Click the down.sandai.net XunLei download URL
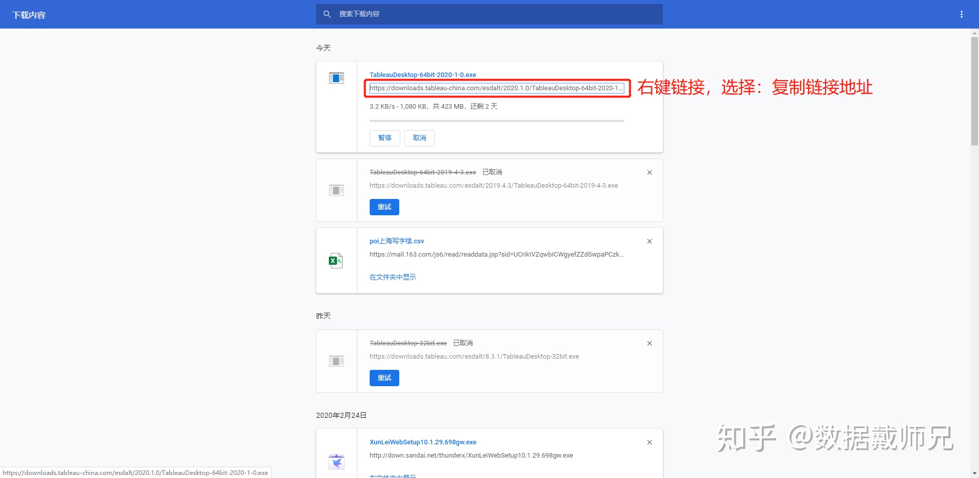 click(471, 456)
